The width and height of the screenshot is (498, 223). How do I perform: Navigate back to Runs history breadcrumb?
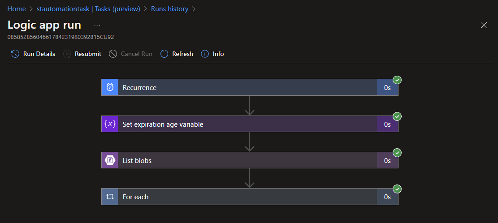(169, 9)
